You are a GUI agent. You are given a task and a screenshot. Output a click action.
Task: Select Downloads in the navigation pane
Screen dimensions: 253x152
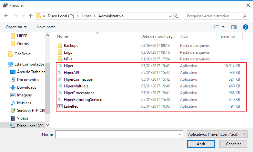pyautogui.click(x=26, y=87)
